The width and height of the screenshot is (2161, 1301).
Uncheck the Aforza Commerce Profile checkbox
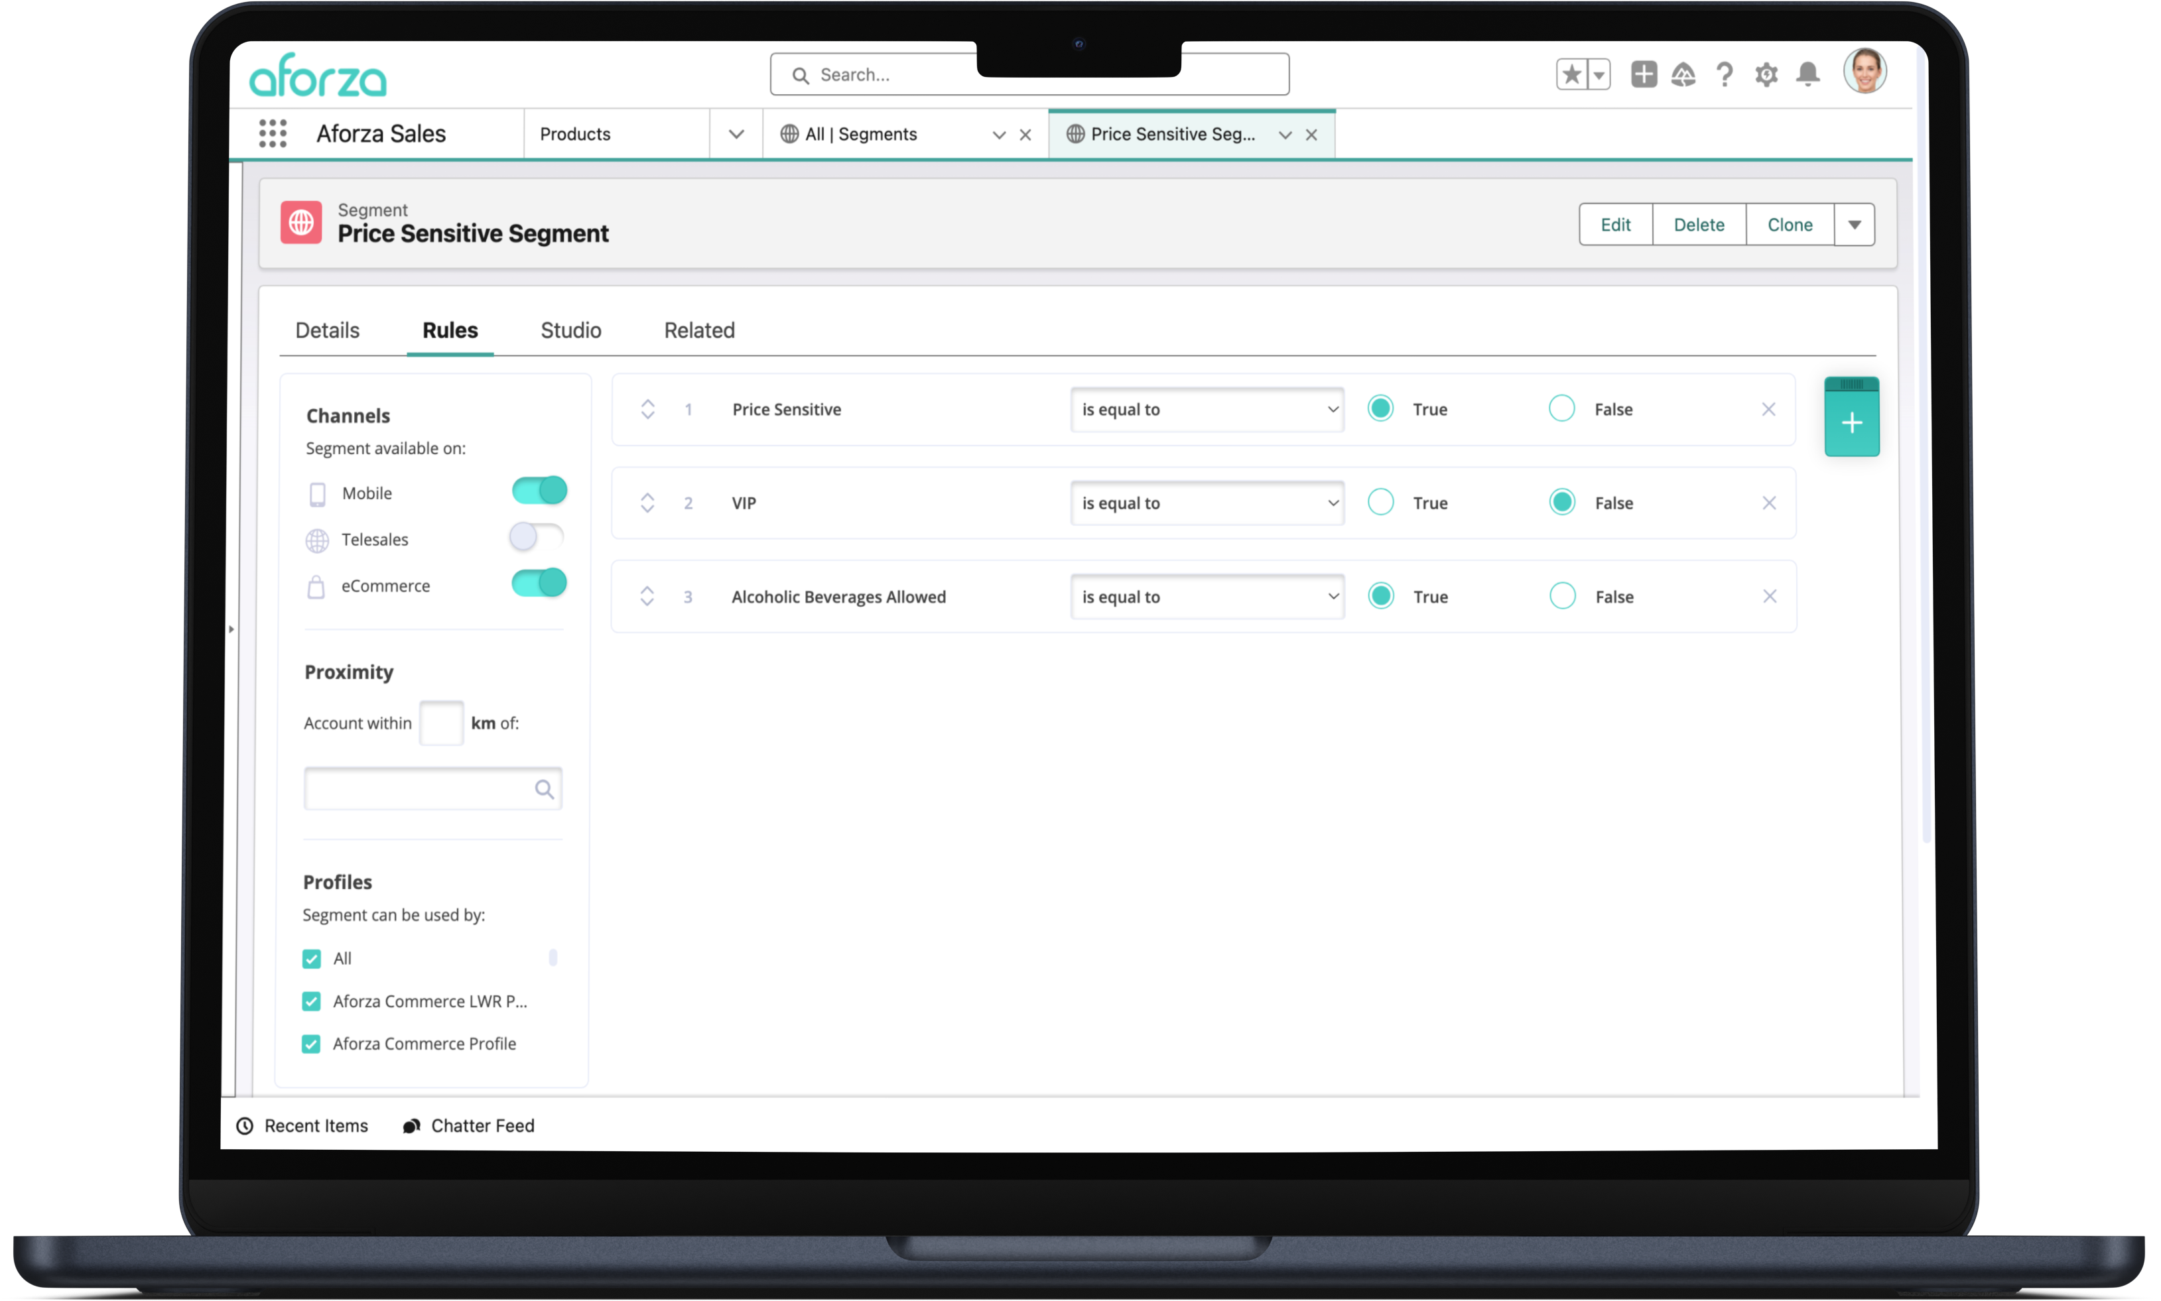pos(311,1043)
